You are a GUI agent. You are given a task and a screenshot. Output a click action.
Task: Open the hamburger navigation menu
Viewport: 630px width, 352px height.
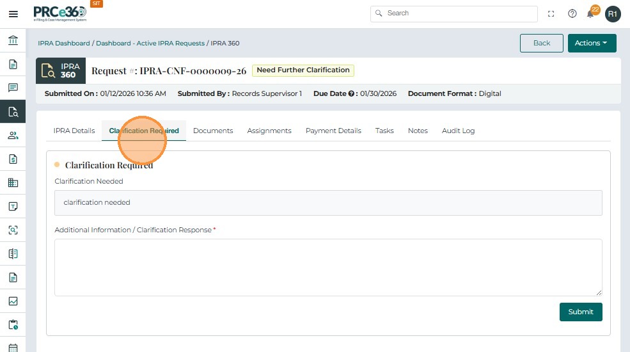(x=13, y=13)
